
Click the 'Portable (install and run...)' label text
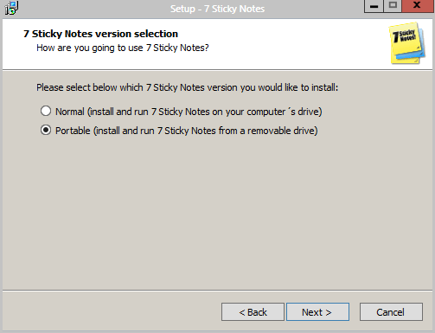[x=187, y=131]
